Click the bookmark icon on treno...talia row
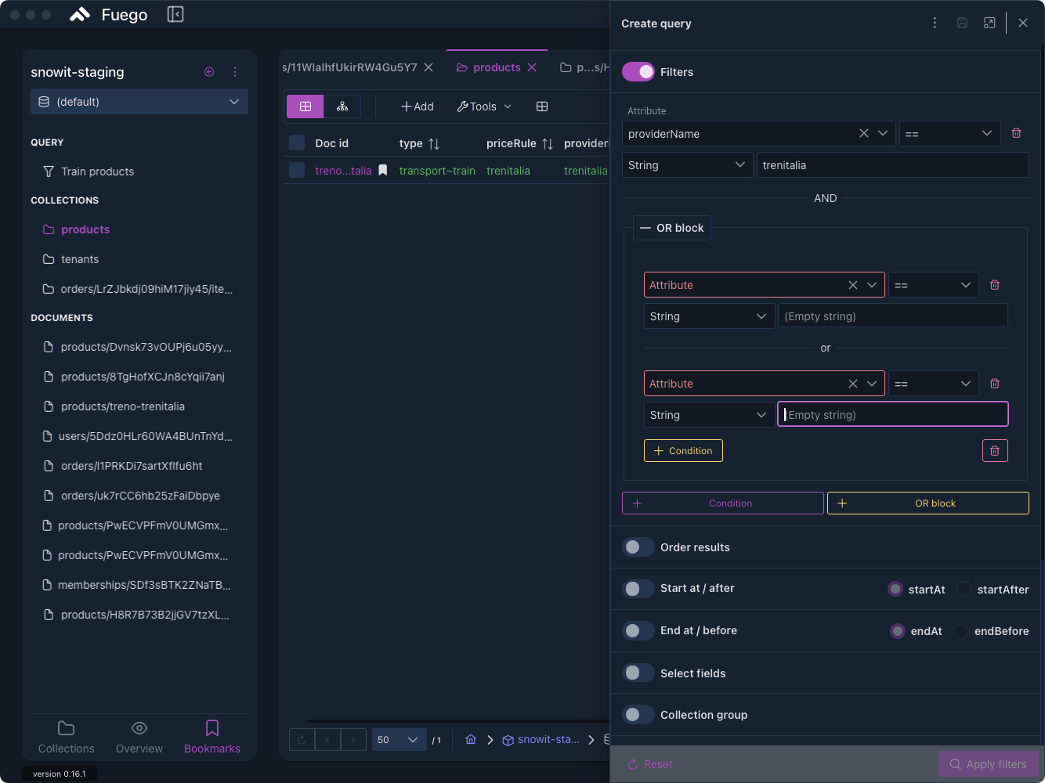This screenshot has height=783, width=1045. 383,170
